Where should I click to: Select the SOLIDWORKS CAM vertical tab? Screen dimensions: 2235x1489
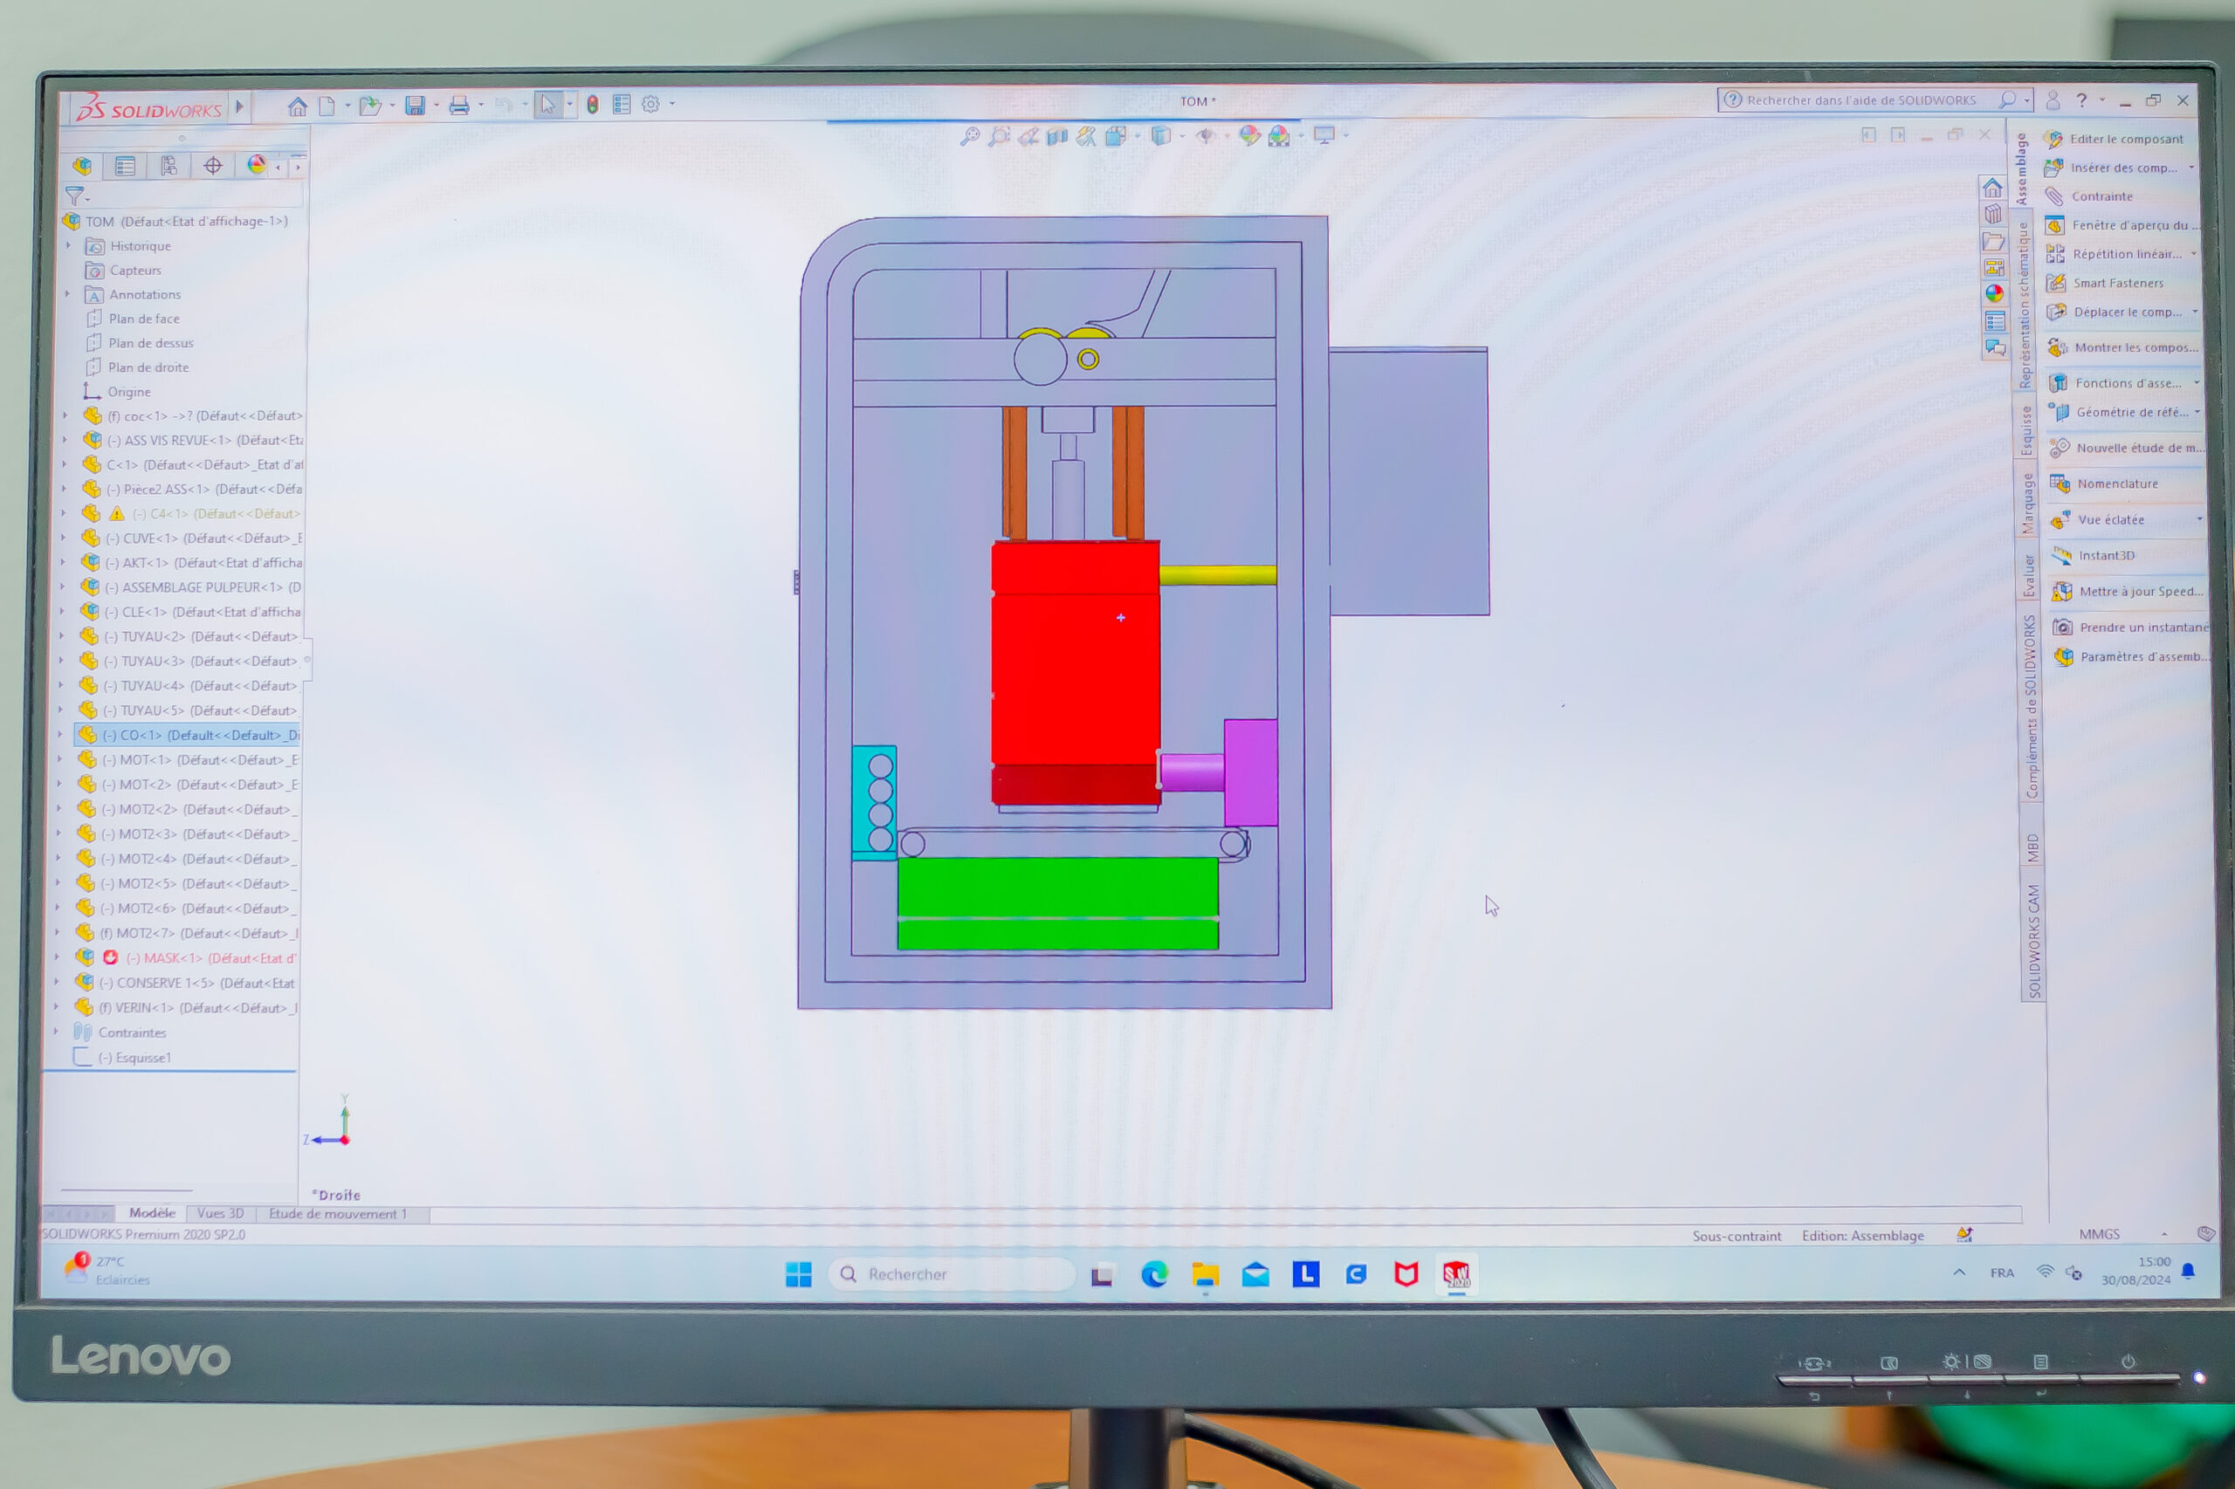[2033, 942]
